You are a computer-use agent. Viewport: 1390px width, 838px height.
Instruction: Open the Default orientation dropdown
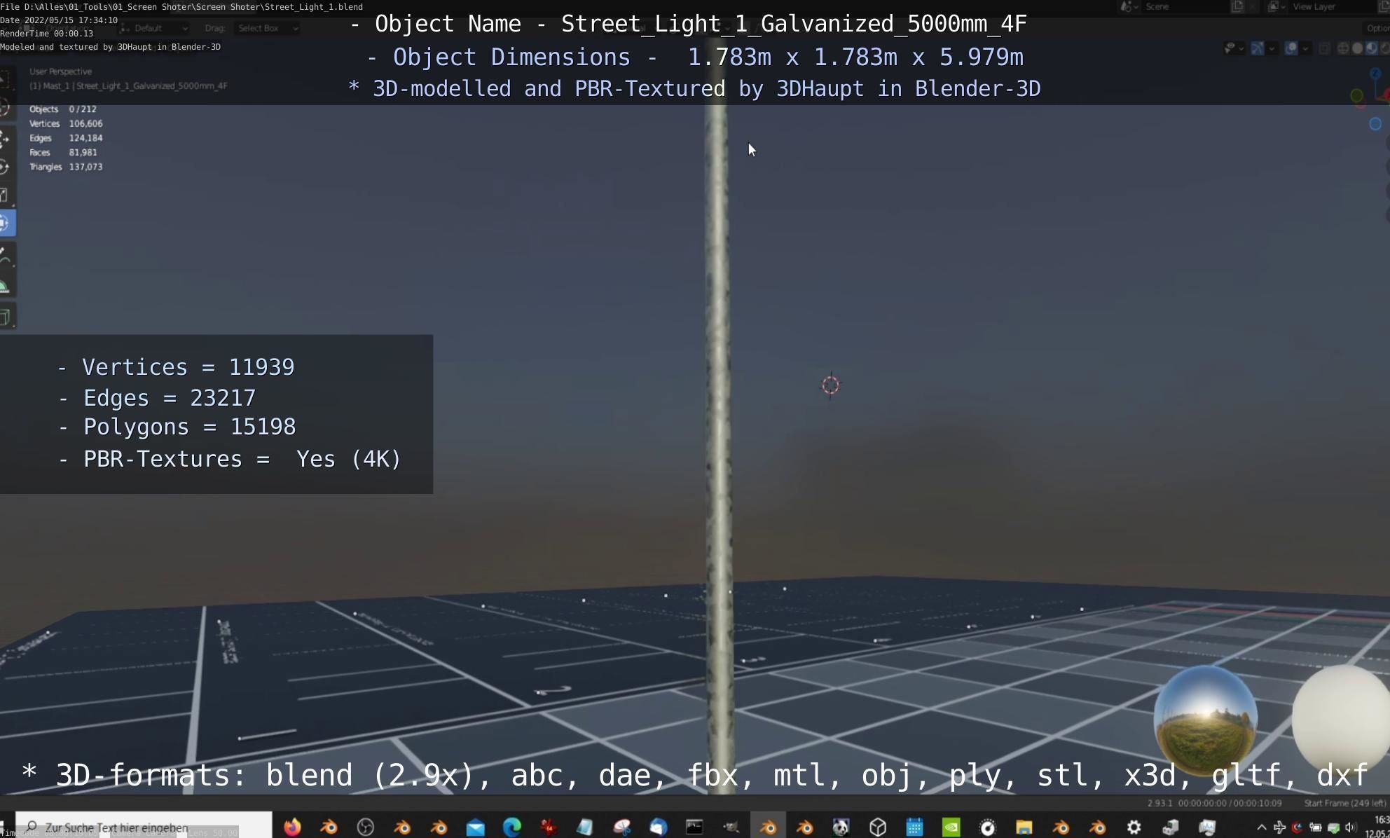(154, 28)
